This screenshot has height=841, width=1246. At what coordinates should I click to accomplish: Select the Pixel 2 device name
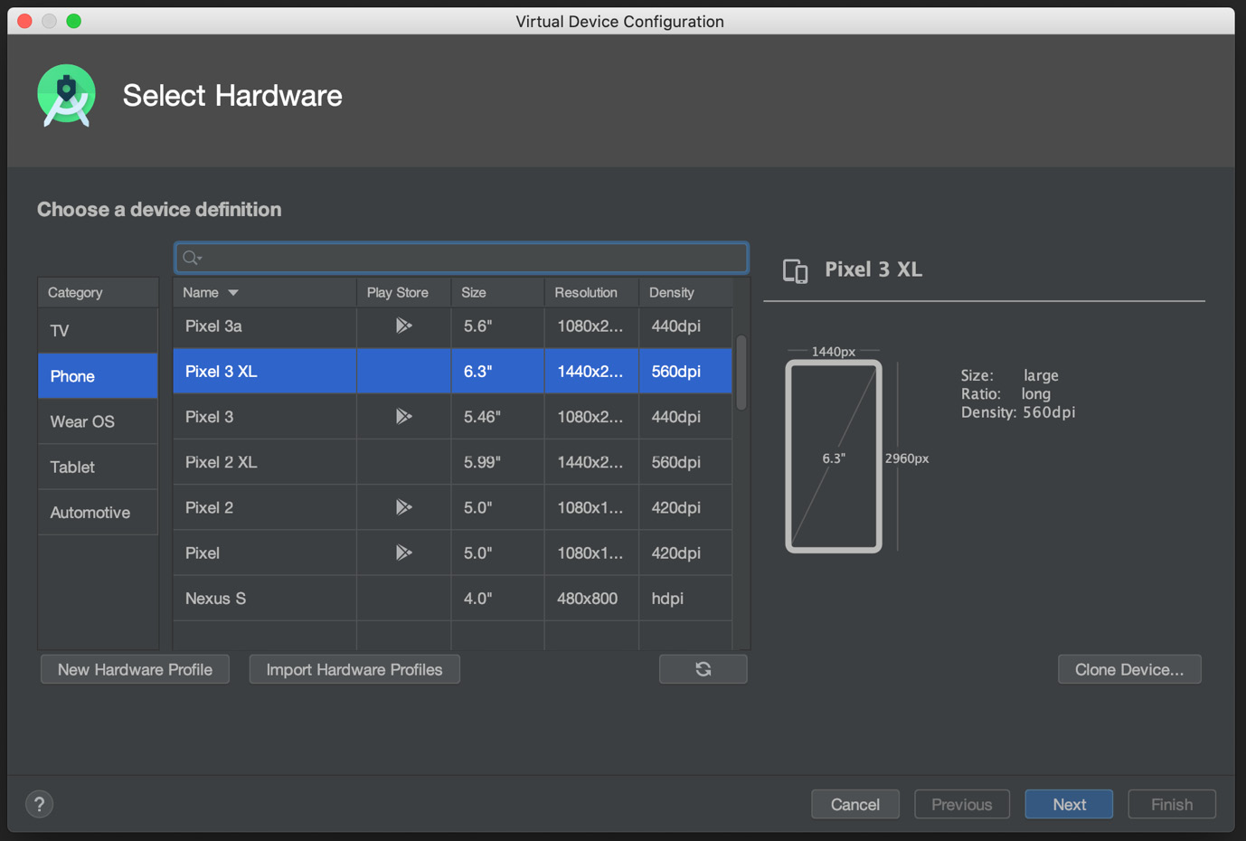pyautogui.click(x=209, y=507)
